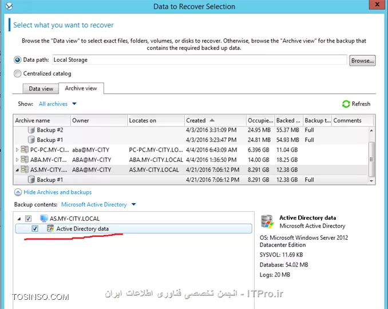This screenshot has width=388, height=309.
Task: Click the AS.MY-CITY.LOCAL computer icon
Action: tap(44, 219)
